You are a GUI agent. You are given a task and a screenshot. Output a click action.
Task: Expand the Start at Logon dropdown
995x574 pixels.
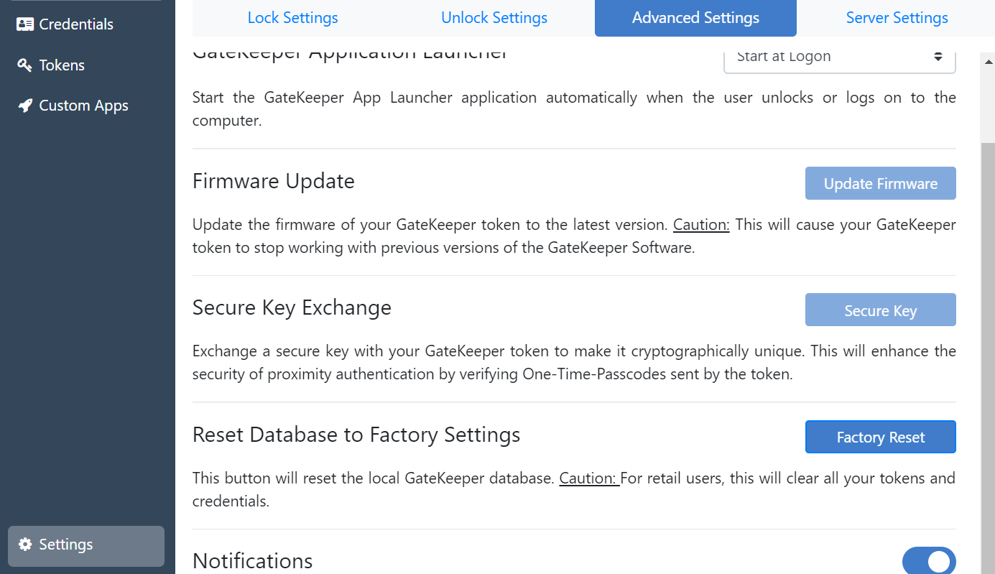tap(839, 57)
